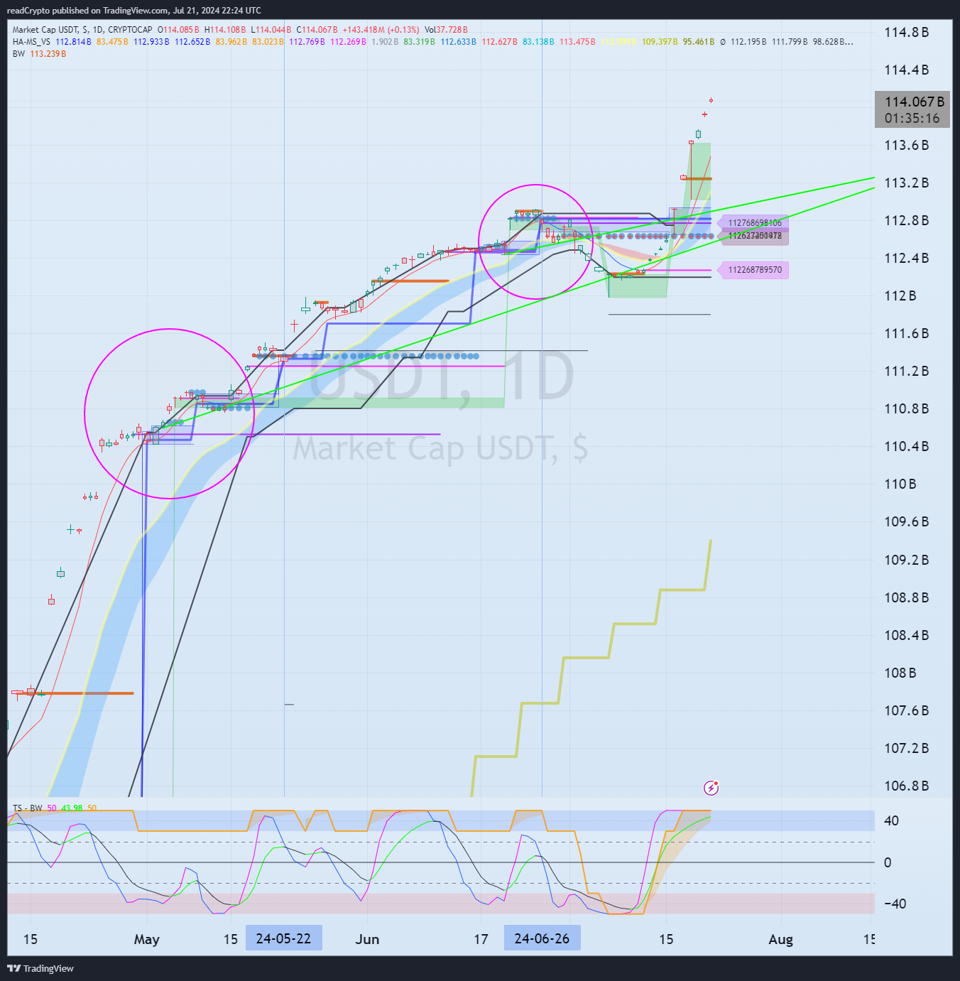Viewport: 960px width, 981px height.
Task: Click the 106.8 B price axis label
Action: (x=906, y=786)
